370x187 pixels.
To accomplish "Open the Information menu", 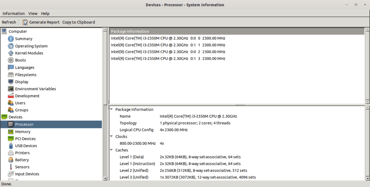I will tap(14, 13).
